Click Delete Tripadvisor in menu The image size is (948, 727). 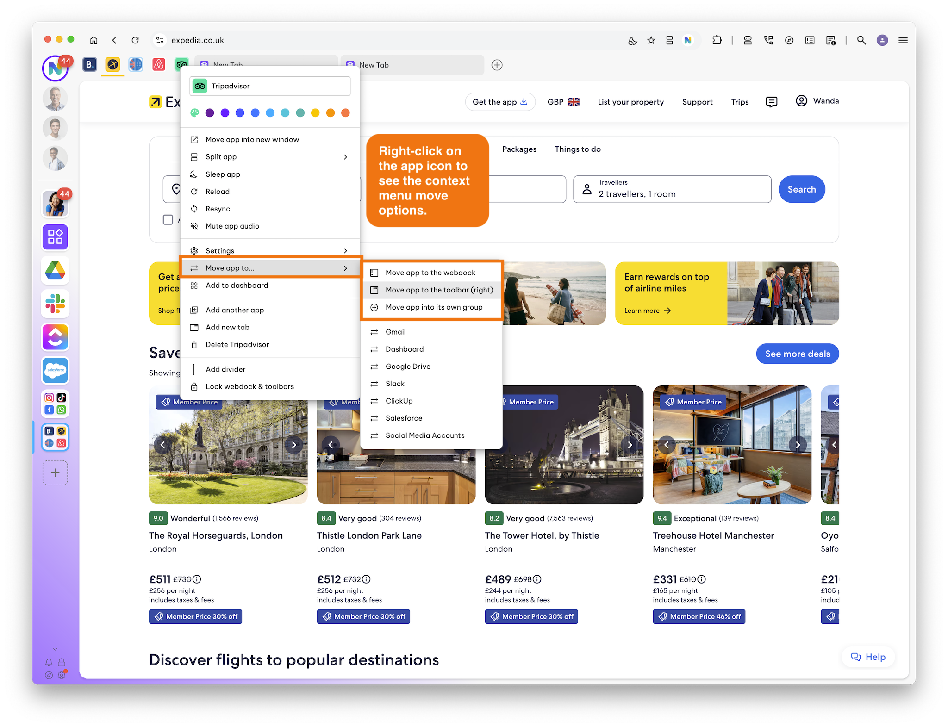coord(270,345)
